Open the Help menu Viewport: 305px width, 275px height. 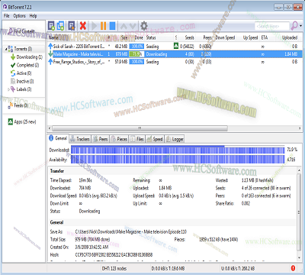click(33, 16)
